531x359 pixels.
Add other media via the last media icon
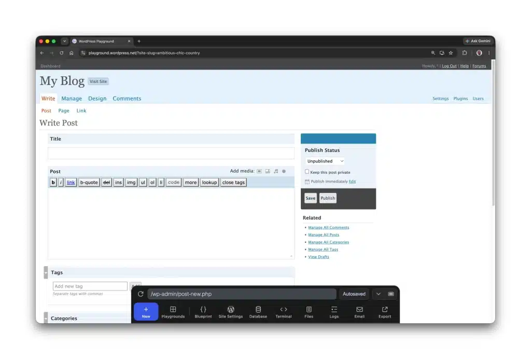coord(284,171)
